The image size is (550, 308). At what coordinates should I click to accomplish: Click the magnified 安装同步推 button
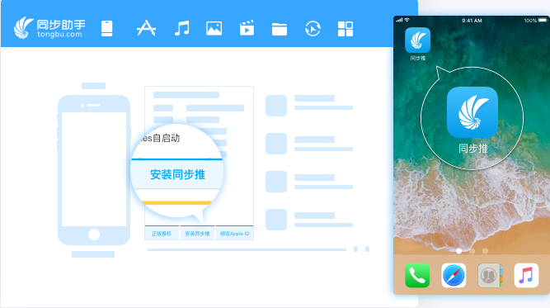point(177,174)
